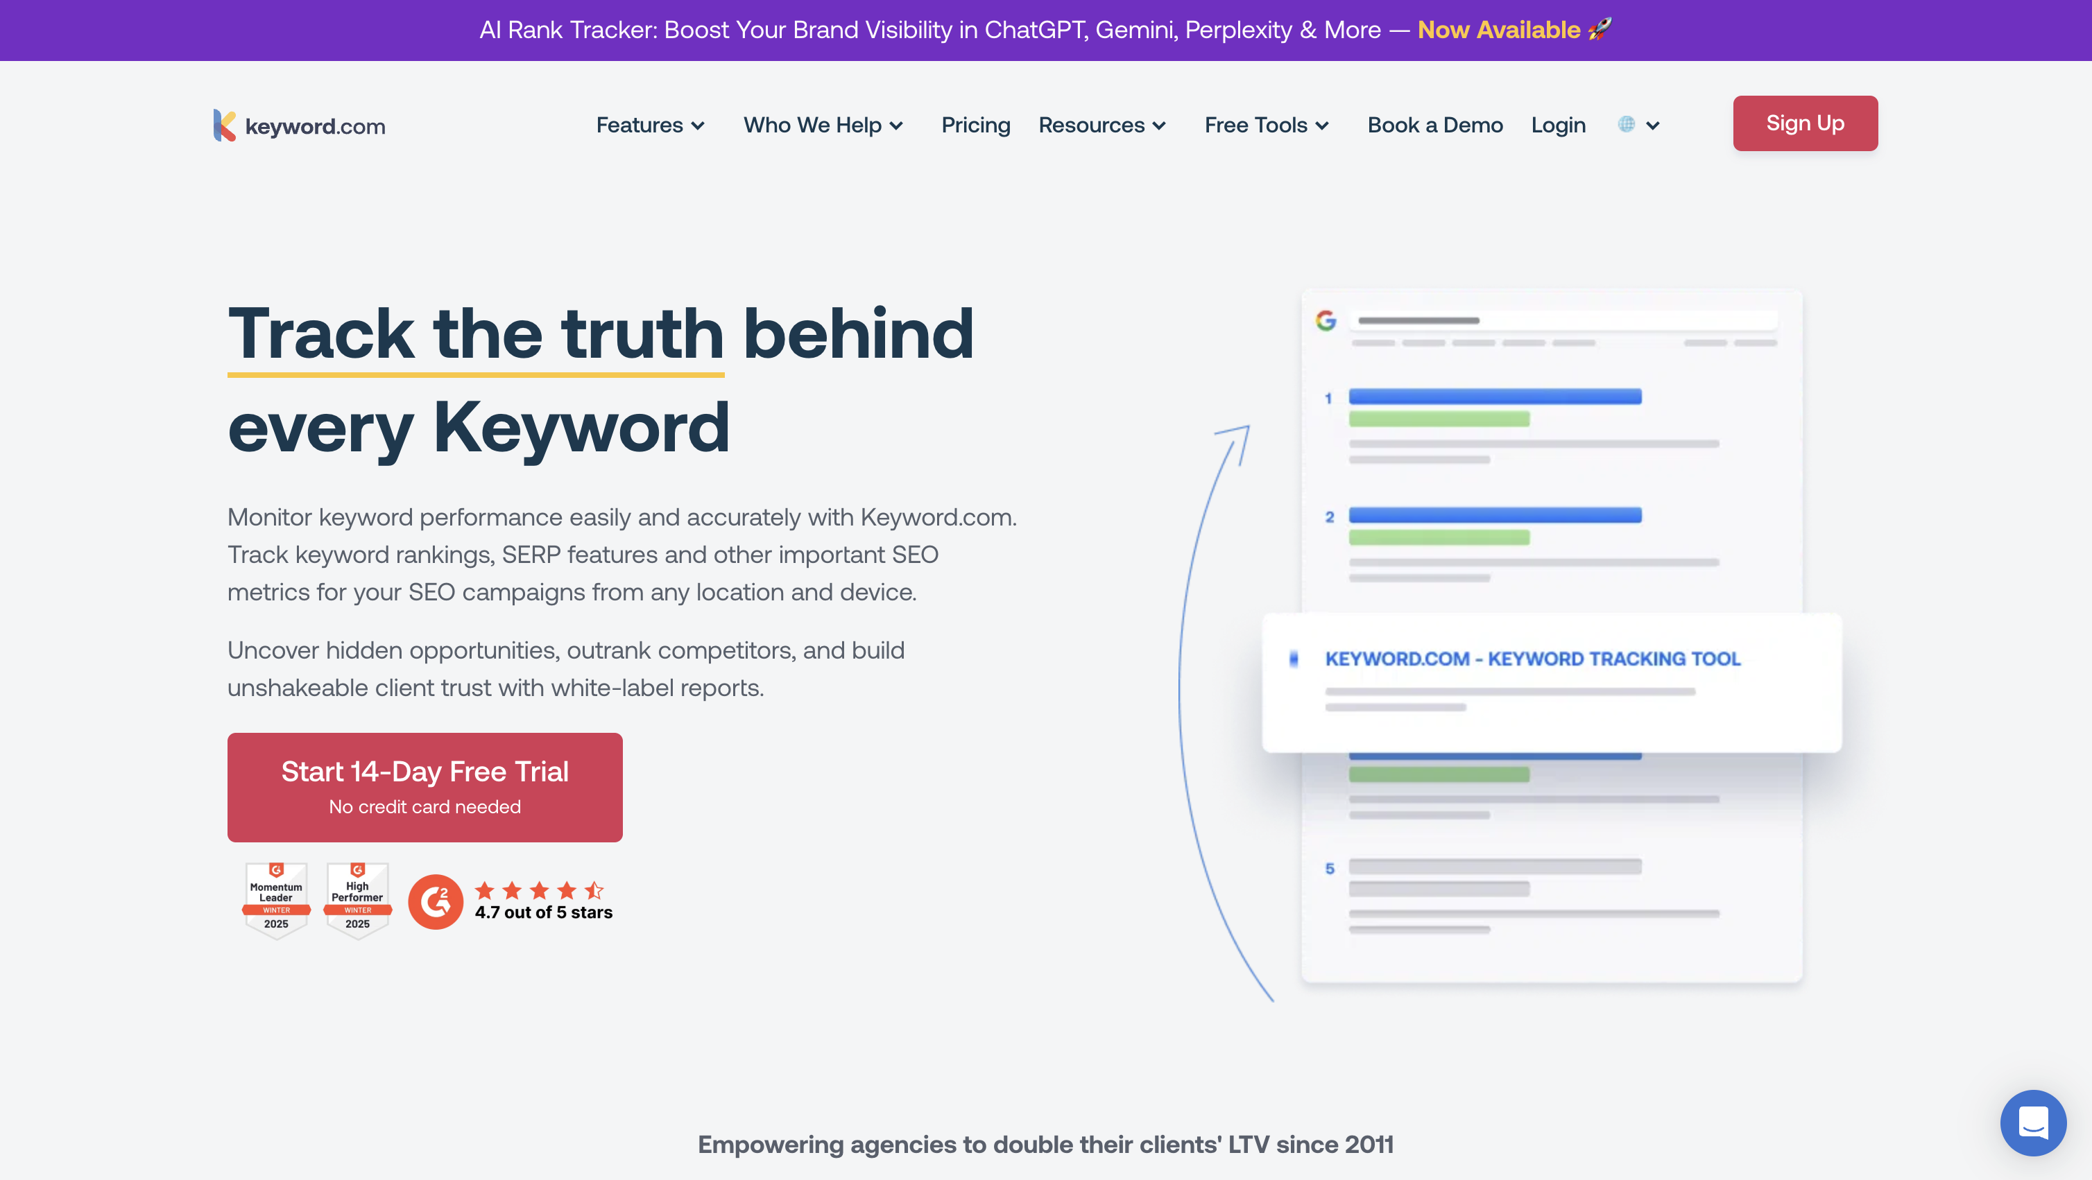The image size is (2092, 1180).
Task: Open the Pricing page
Action: [x=975, y=124]
